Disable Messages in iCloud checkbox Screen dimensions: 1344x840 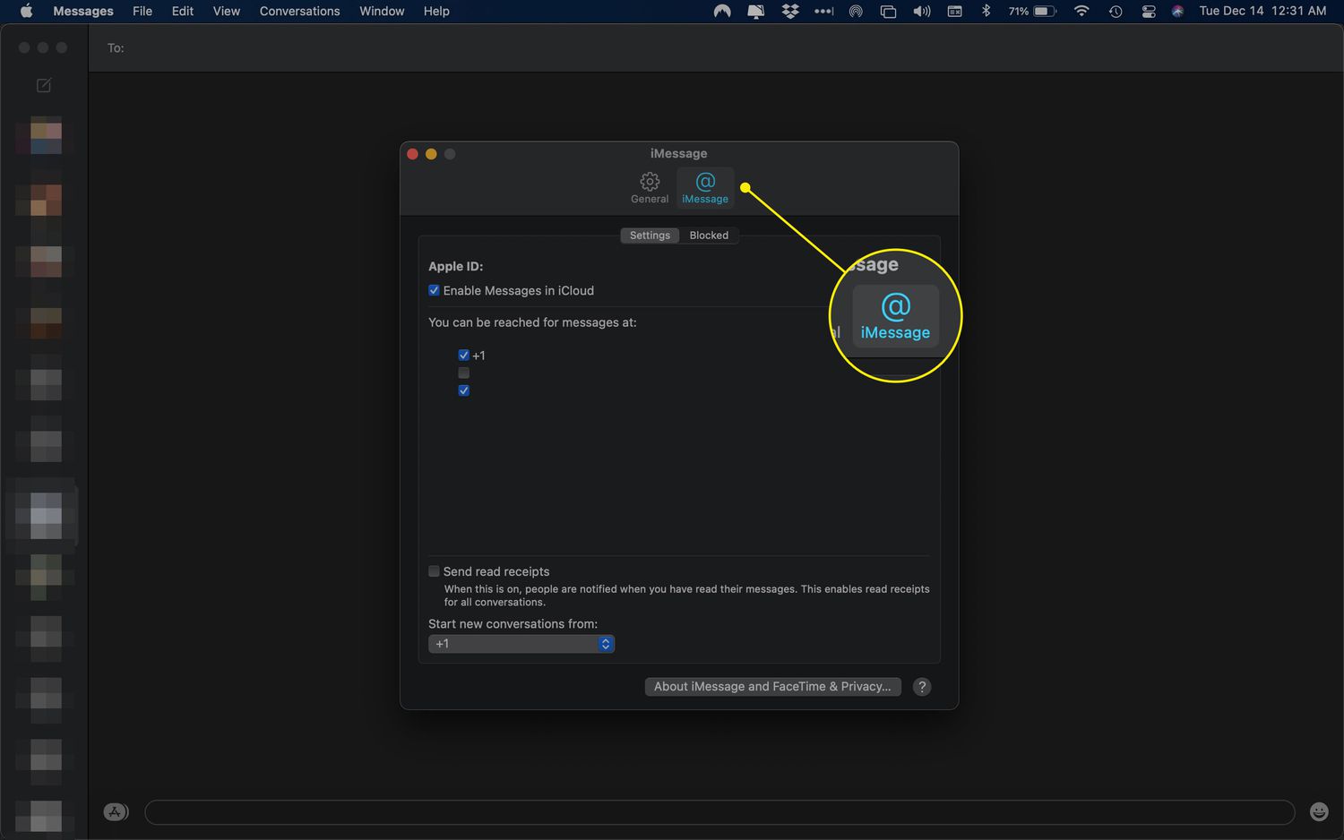(435, 290)
